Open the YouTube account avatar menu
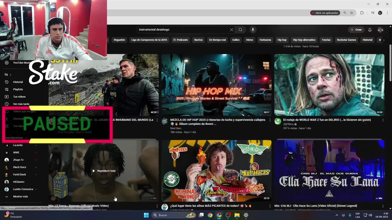Screen dimensions: 392x220 380,30
